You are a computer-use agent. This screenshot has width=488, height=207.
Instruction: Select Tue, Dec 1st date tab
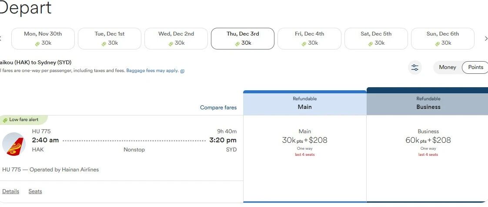110,39
